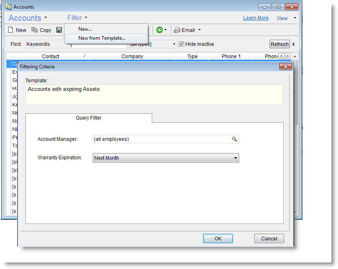Open the Email dropdown arrow
Viewport: 338px width, 269px height.
click(199, 30)
